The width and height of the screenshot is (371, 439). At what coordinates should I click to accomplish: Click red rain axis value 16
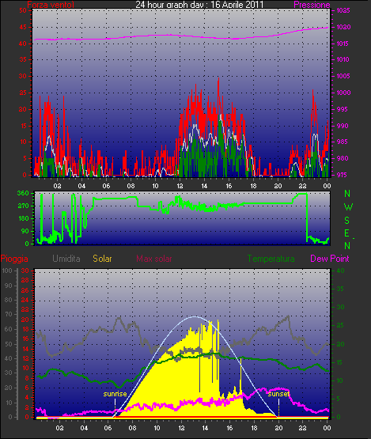pyautogui.click(x=25, y=339)
